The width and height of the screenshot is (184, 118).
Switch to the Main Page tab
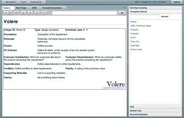(21, 8)
